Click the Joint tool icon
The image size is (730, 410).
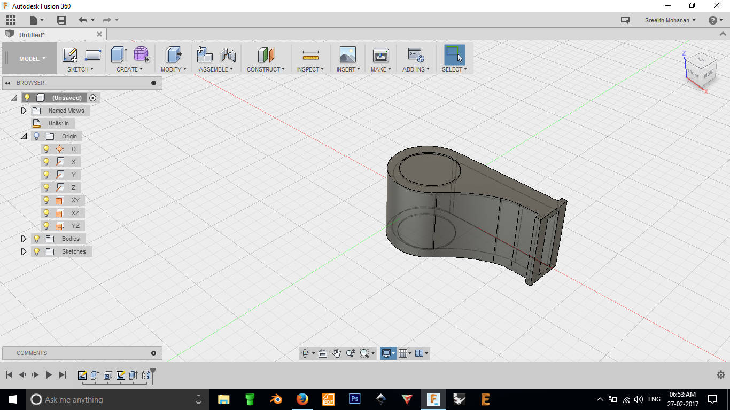(228, 54)
